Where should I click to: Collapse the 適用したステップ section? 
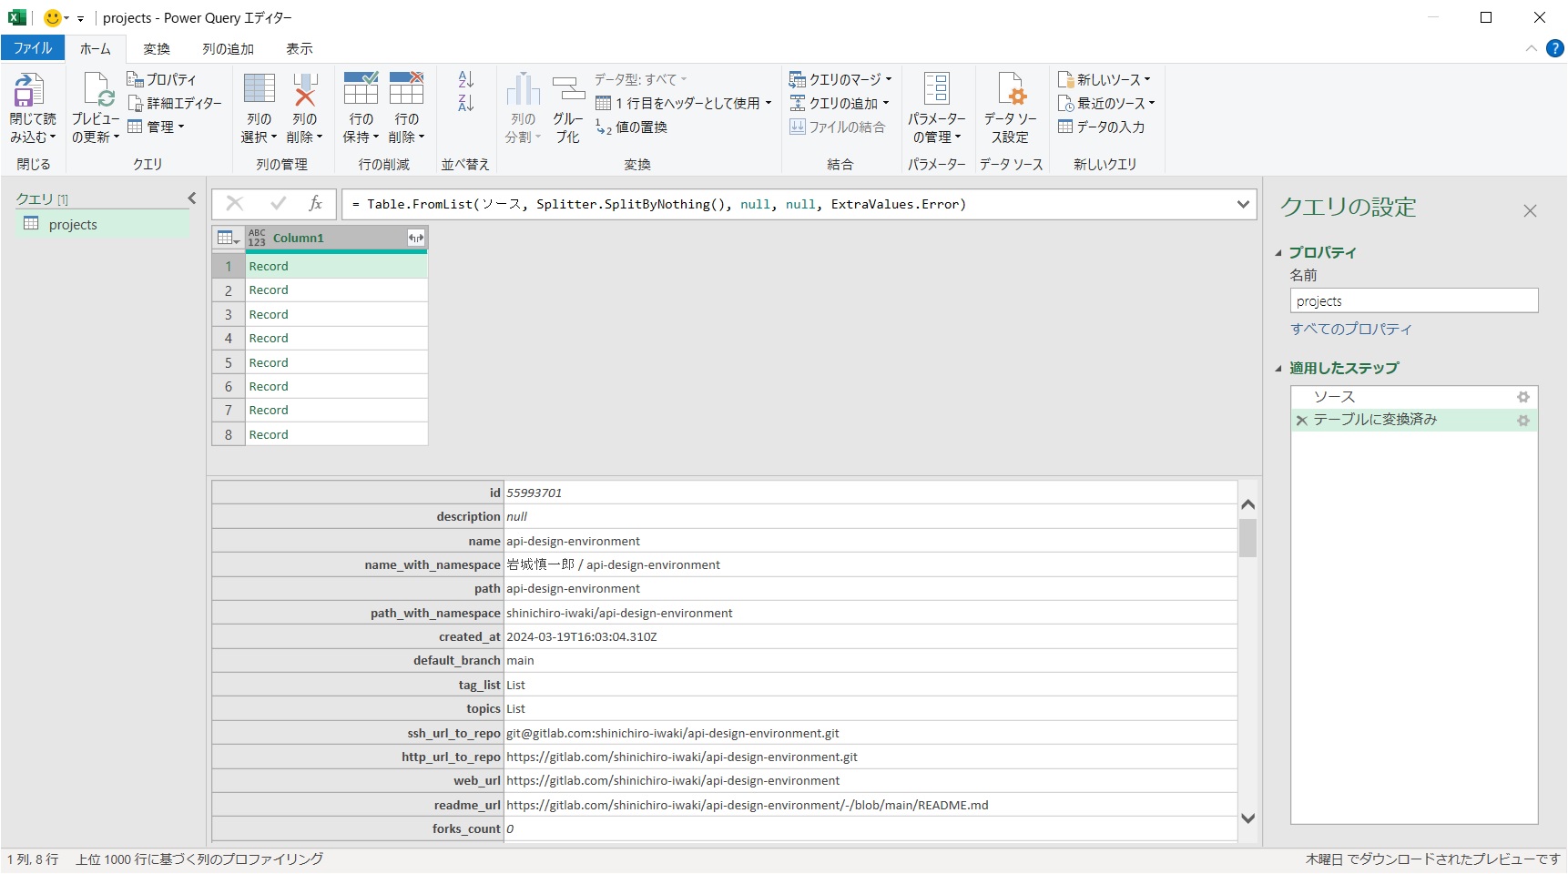[1278, 369]
